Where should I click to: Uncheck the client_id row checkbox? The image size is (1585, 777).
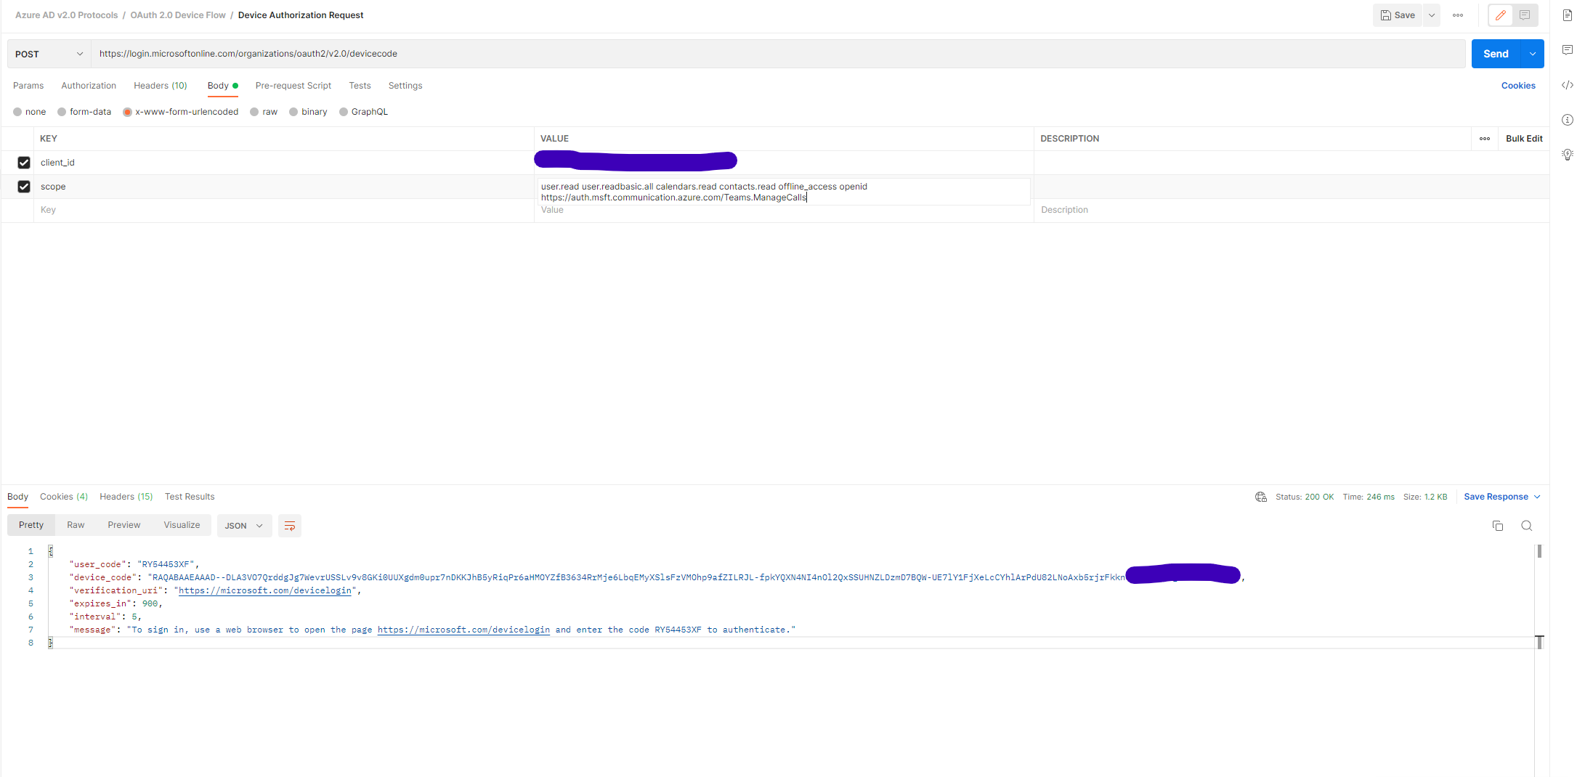(x=24, y=163)
